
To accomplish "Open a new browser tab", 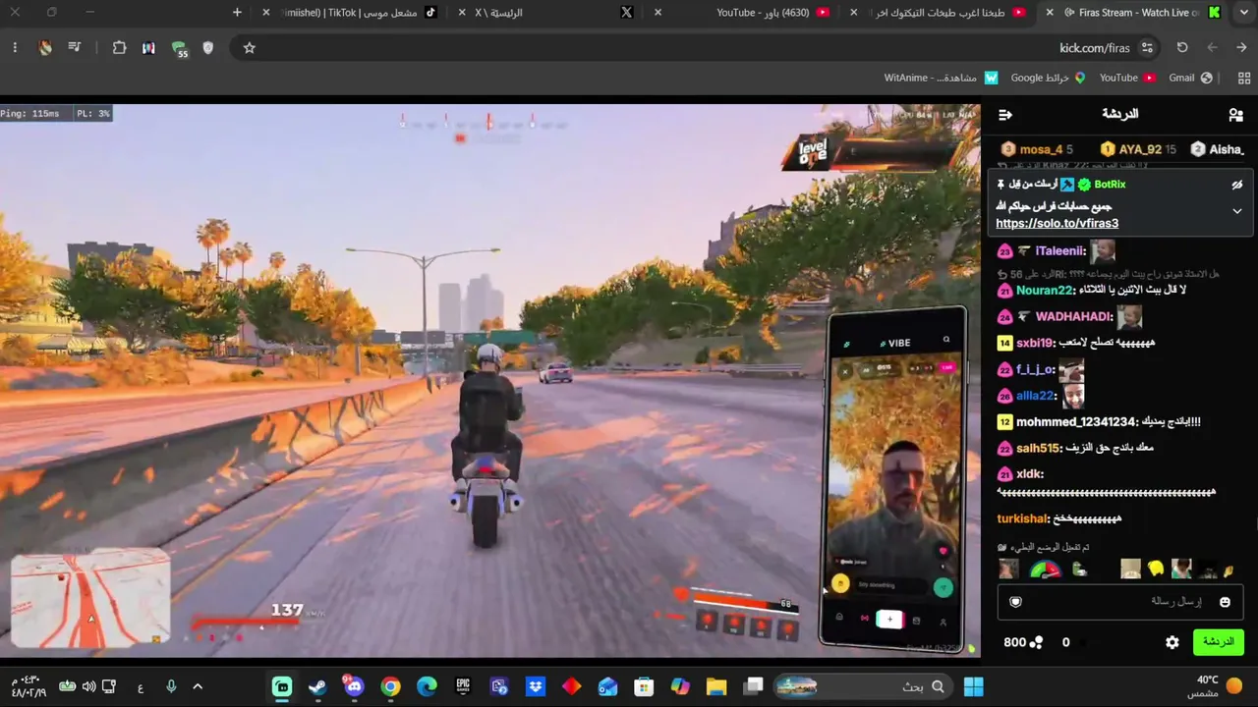I will point(237,13).
